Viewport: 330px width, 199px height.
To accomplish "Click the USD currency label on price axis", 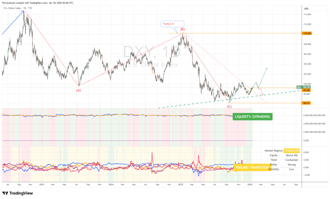I will point(306,9).
